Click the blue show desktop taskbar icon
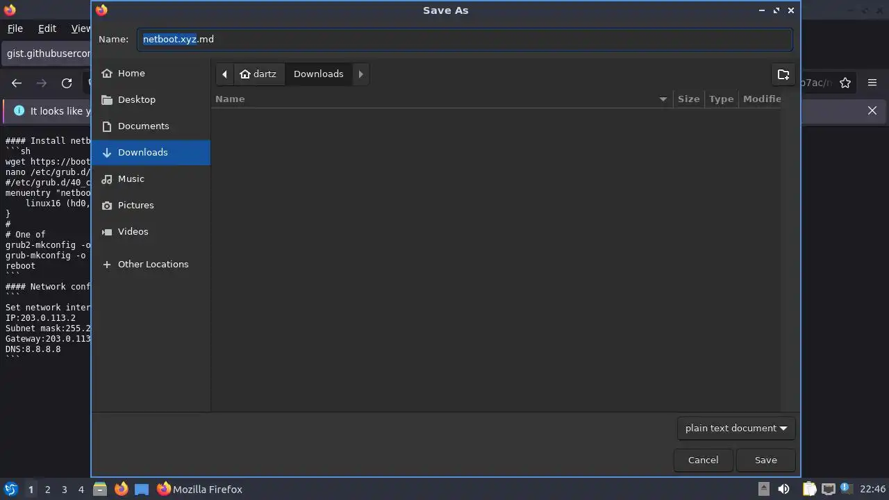 142,489
